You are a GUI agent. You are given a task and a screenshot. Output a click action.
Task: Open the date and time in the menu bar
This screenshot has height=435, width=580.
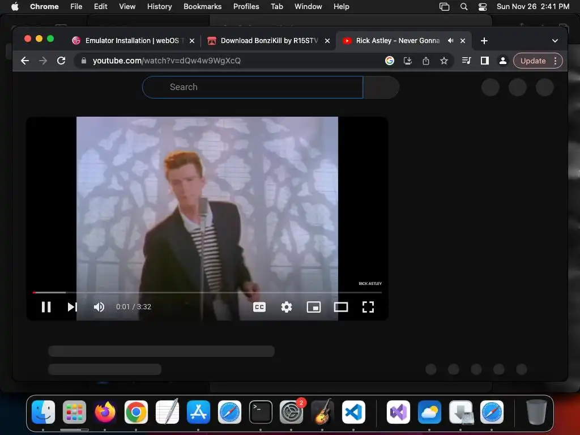532,6
